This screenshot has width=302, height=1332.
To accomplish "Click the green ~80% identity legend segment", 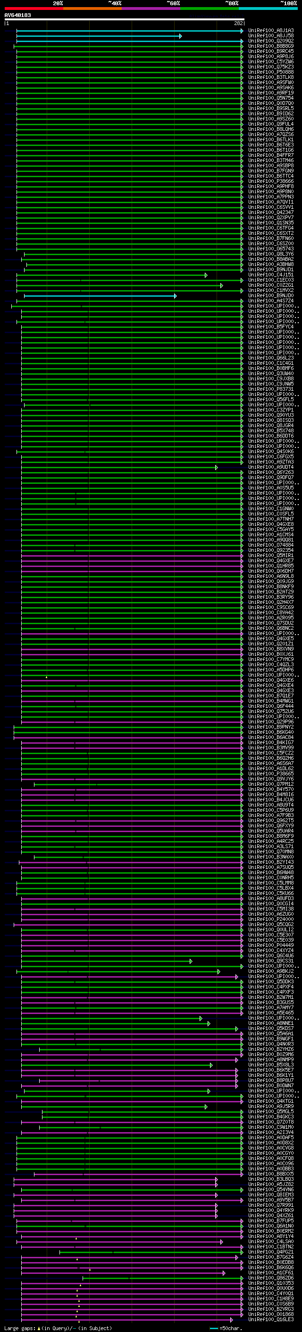I will 210,9.
